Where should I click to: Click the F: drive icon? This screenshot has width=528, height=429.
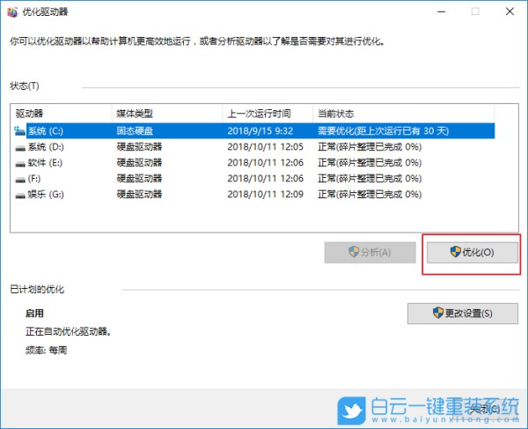coord(20,180)
